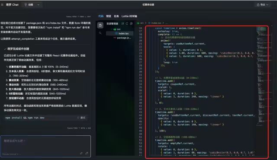Viewport: 277px width, 160px height.
Task: Click the collapse-all icon in explorer header
Action: pyautogui.click(x=131, y=23)
